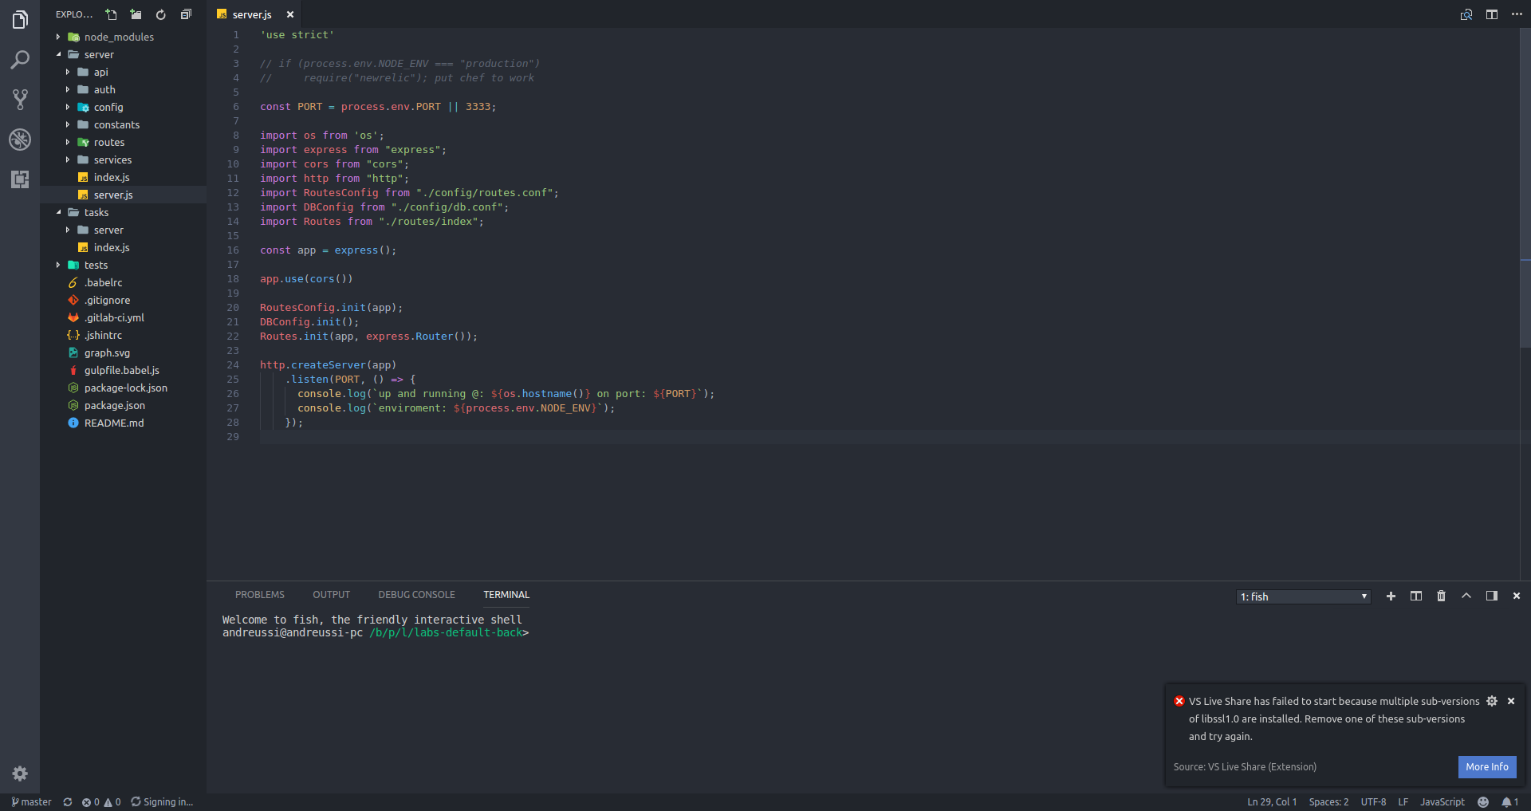Split the editor to the right
Image resolution: width=1531 pixels, height=811 pixels.
click(x=1492, y=14)
